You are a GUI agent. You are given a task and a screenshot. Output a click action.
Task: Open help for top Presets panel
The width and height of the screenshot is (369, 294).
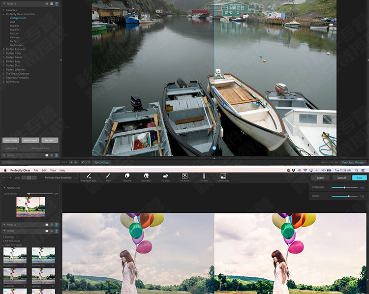click(x=57, y=4)
